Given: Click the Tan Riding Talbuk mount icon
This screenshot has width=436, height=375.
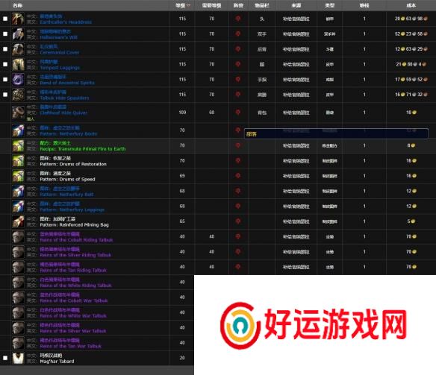Looking at the screenshot, I should tap(18, 267).
